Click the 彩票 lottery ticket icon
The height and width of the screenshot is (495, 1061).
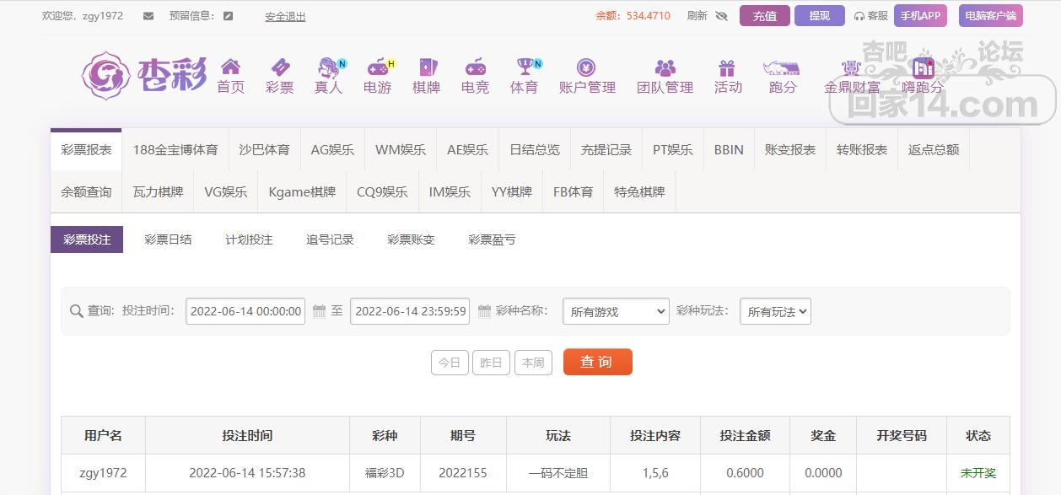click(279, 67)
